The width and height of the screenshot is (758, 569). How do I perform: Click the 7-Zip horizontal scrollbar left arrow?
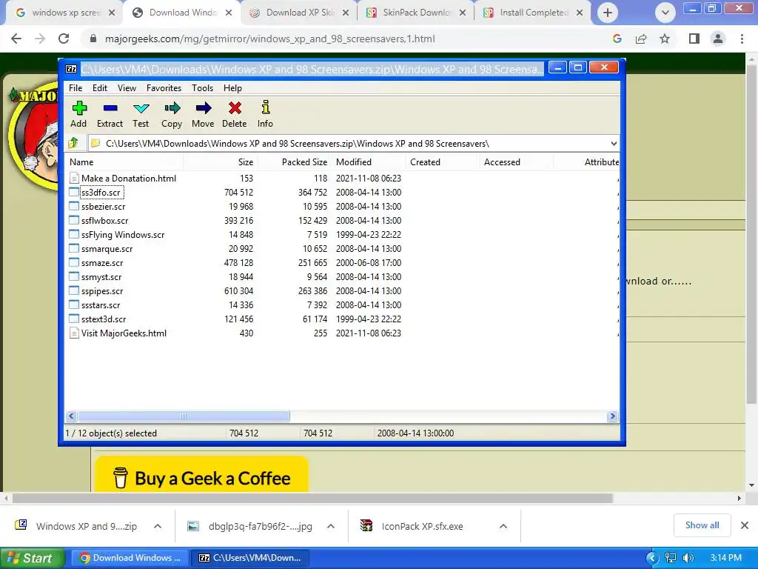click(x=72, y=416)
